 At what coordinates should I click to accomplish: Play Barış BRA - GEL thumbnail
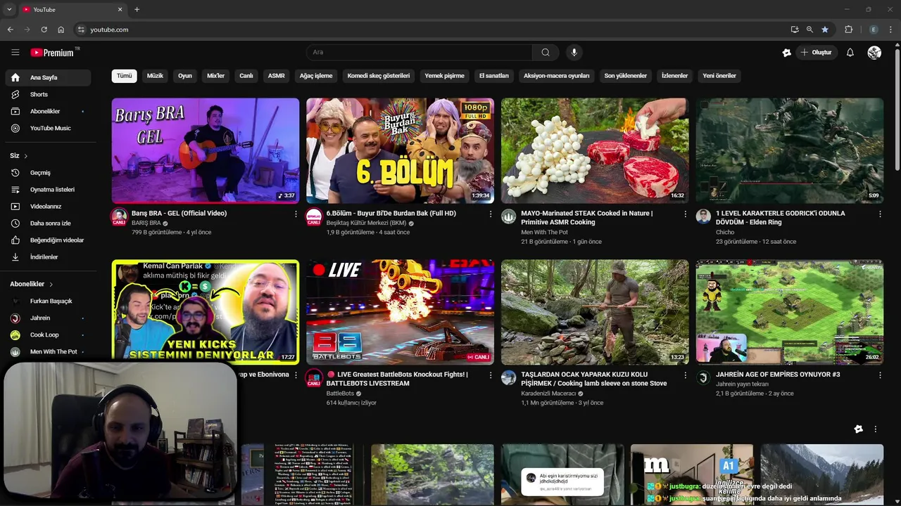tap(206, 150)
